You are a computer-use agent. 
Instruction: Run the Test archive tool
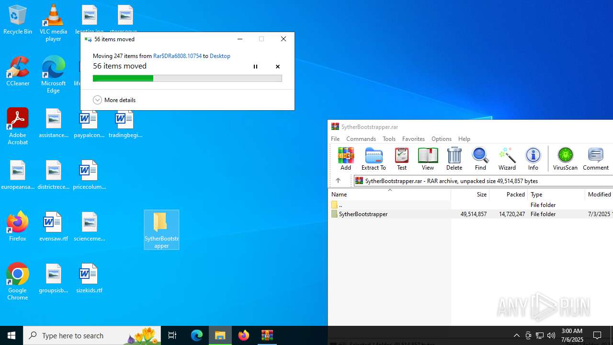coord(401,159)
